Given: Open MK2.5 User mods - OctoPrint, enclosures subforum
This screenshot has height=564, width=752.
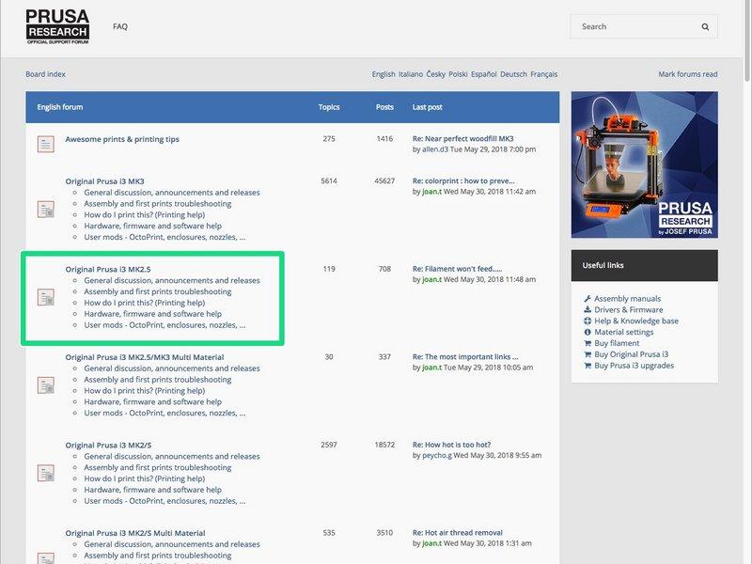Looking at the screenshot, I should pyautogui.click(x=164, y=325).
